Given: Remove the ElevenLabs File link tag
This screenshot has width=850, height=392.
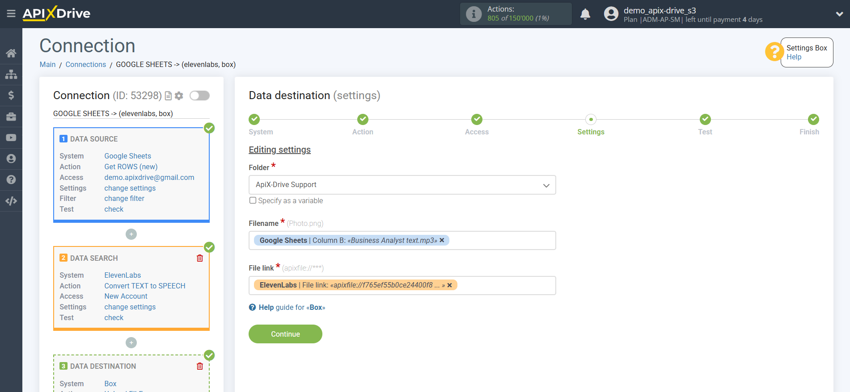Looking at the screenshot, I should coord(449,285).
